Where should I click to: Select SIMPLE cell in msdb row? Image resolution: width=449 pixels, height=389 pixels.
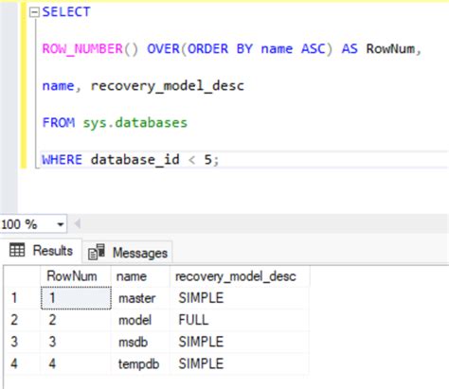point(240,342)
